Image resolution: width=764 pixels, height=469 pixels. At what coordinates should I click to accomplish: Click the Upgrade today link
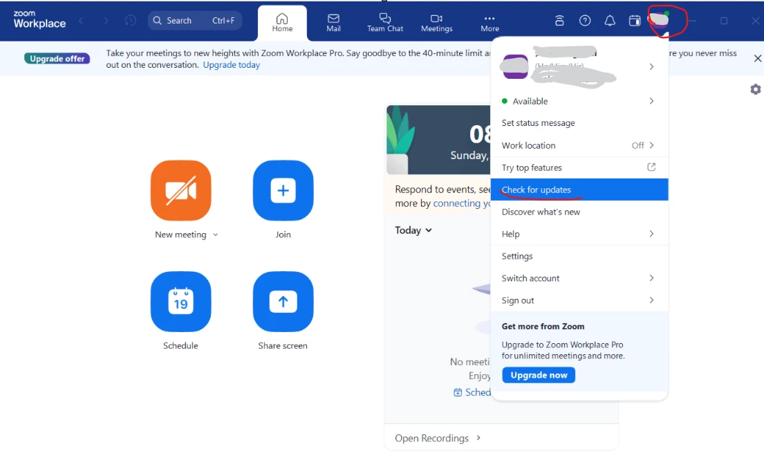(232, 65)
